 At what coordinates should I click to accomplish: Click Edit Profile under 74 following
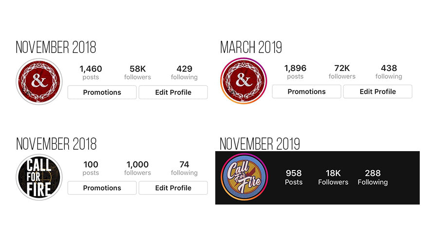pos(173,188)
